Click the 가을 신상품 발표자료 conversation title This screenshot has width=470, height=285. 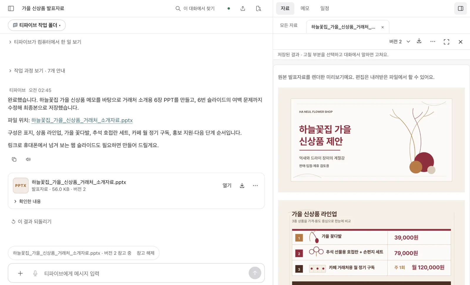click(x=43, y=9)
